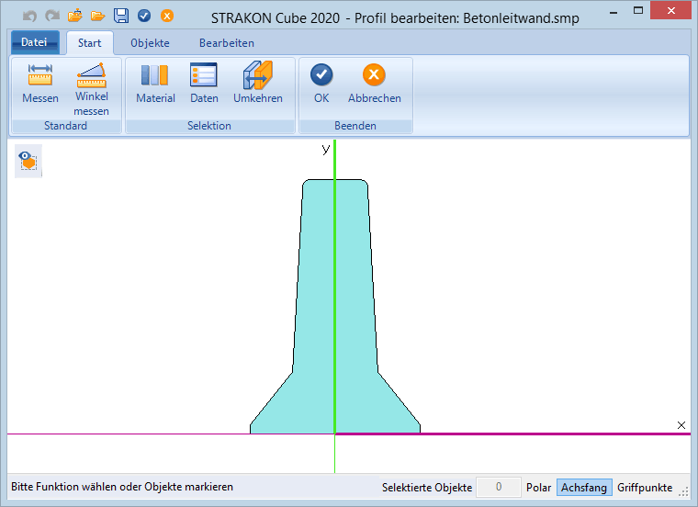698x507 pixels.
Task: Click the Umkehren reverse tool
Action: (258, 84)
